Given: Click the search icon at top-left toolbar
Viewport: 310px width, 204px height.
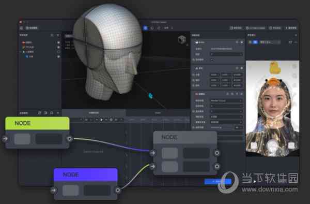Looking at the screenshot, I should click(x=21, y=28).
